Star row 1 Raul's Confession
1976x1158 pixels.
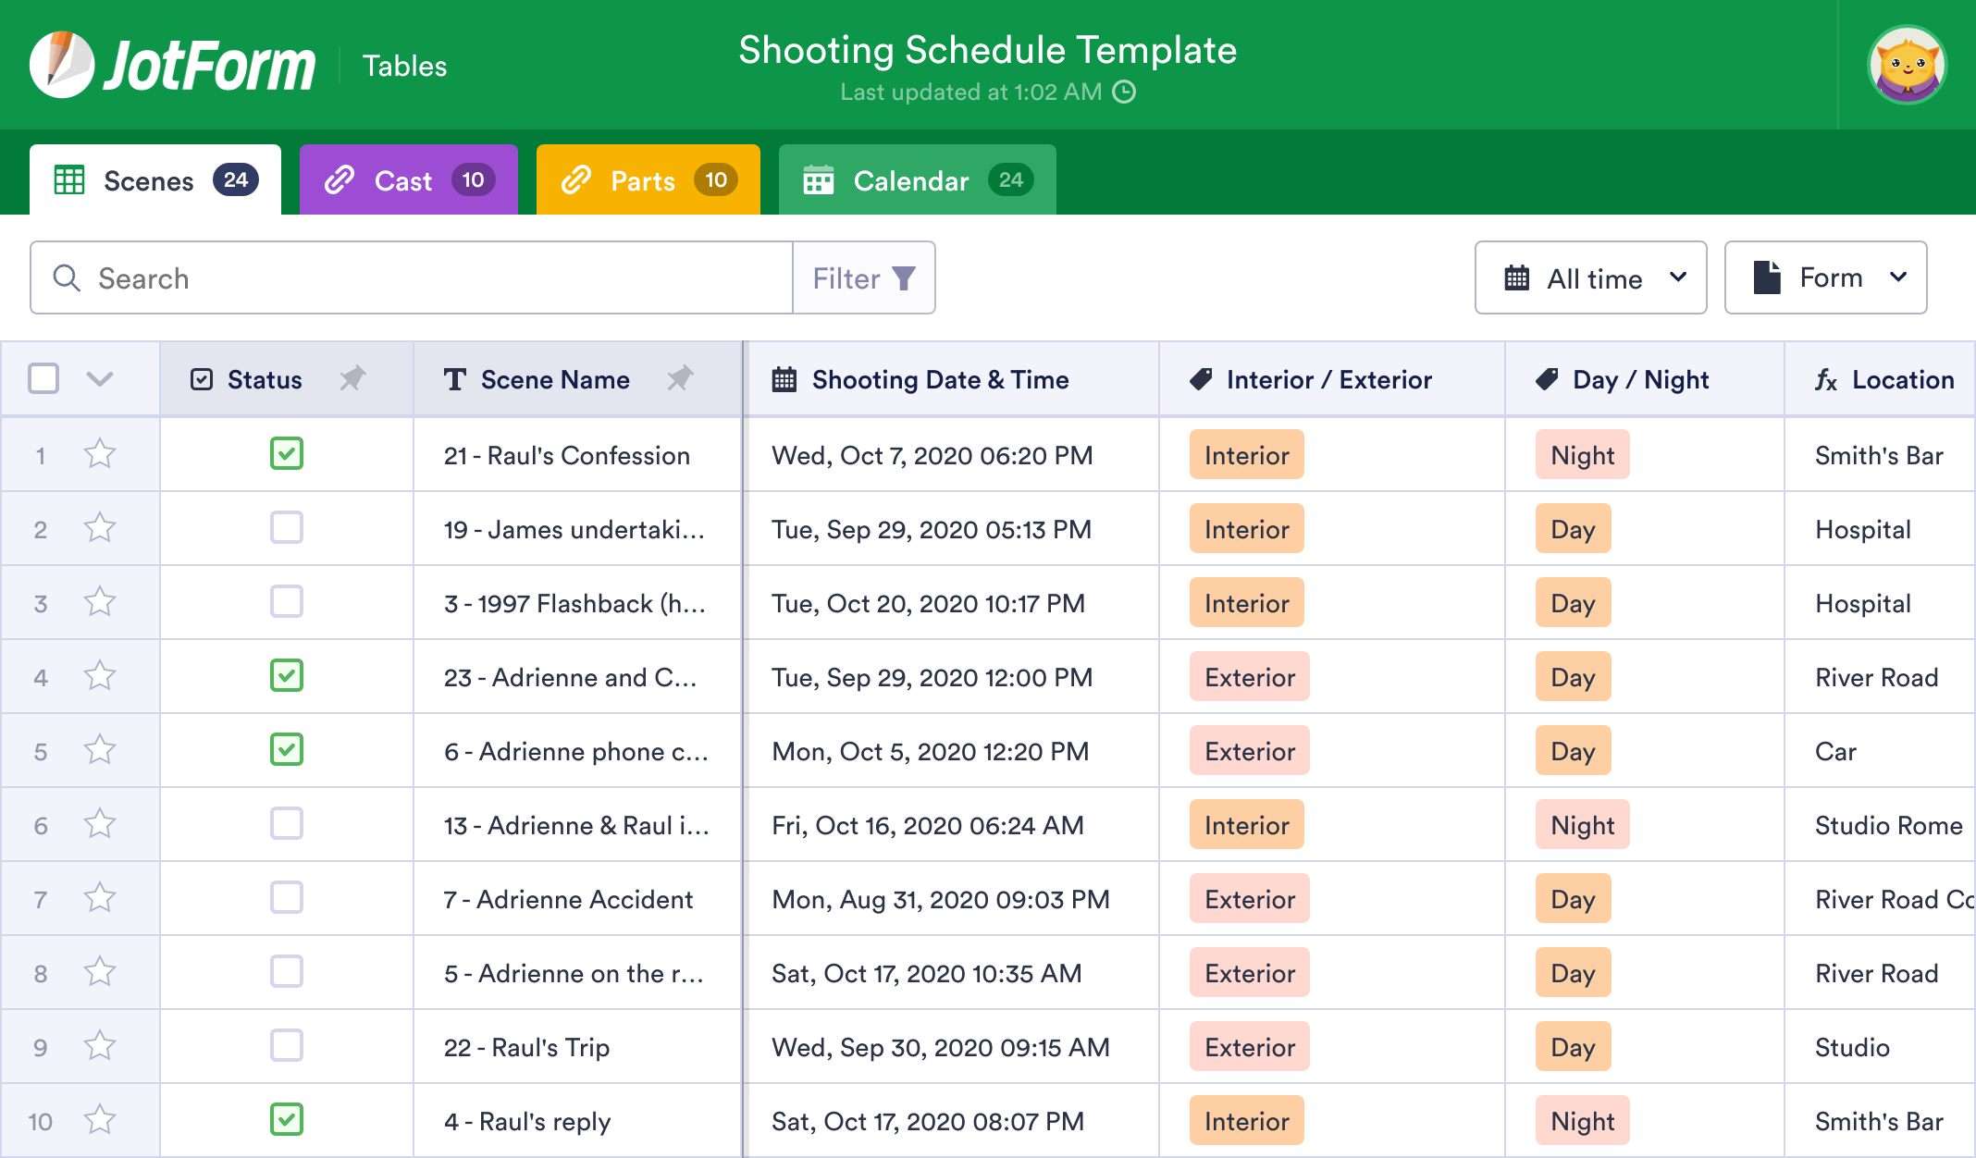(100, 454)
